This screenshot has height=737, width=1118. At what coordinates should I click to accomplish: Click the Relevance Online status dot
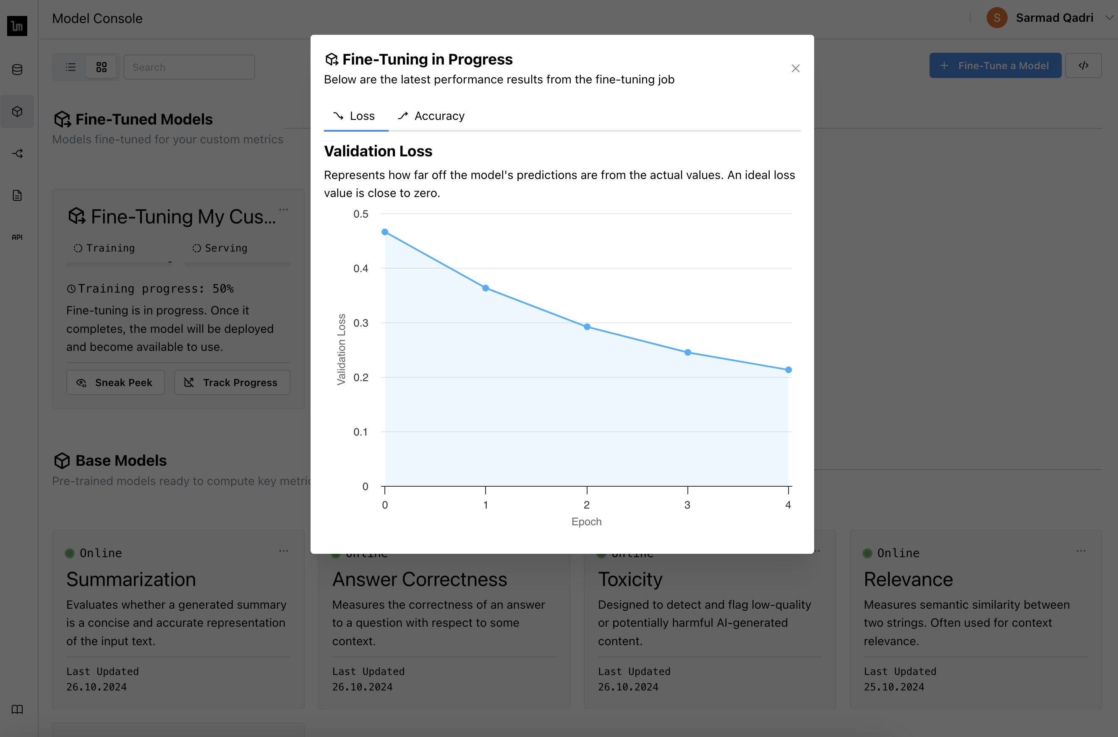pyautogui.click(x=867, y=553)
